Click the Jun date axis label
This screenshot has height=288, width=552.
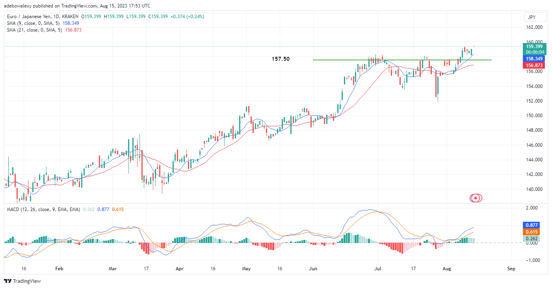[x=313, y=269]
